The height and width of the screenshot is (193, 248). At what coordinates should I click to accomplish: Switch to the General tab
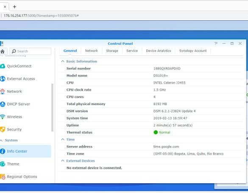(x=70, y=50)
